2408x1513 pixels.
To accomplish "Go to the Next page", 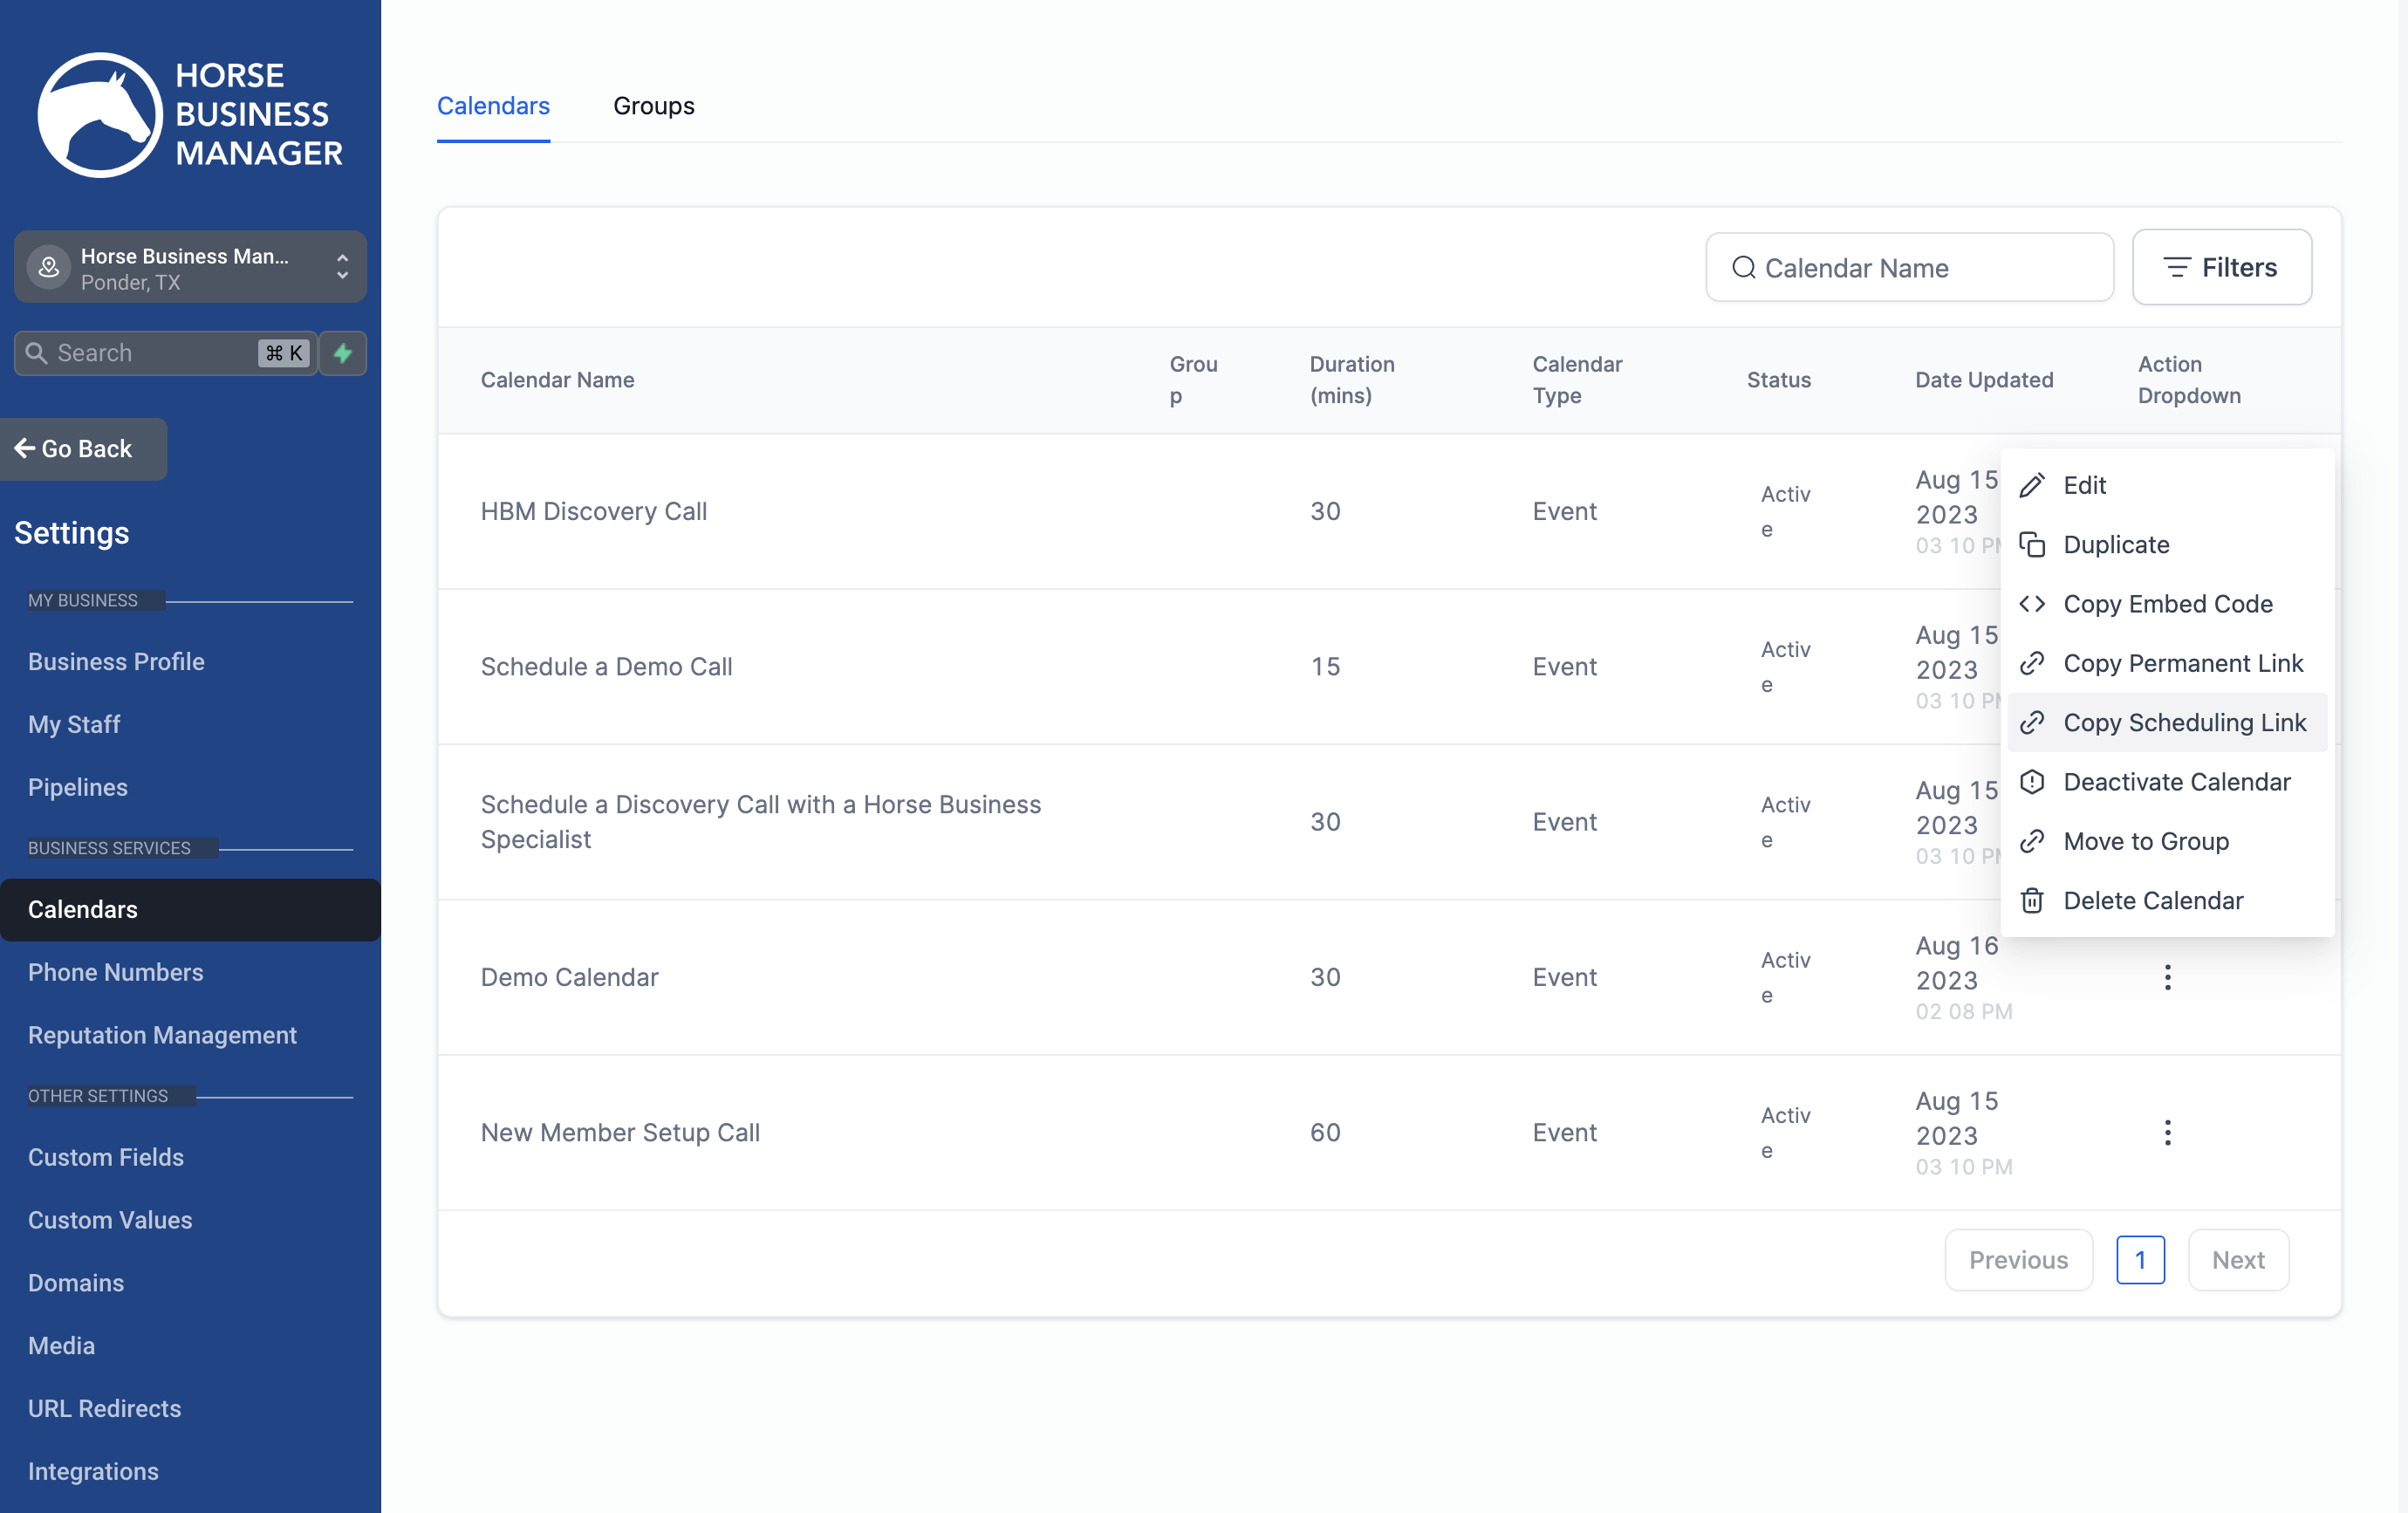I will [2238, 1260].
